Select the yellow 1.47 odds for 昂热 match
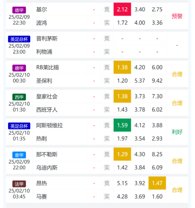Viewport: 195px width, 208px height. 157,183
